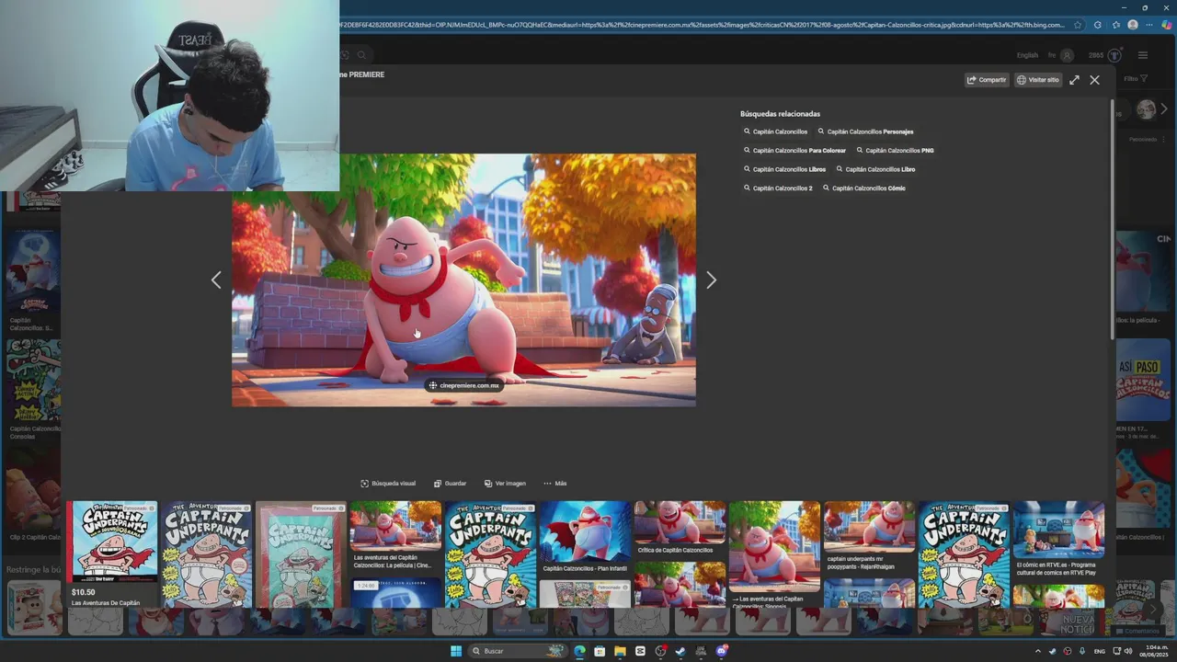The image size is (1177, 662).
Task: Open the cinepremiere.com.mx source link
Action: point(463,385)
